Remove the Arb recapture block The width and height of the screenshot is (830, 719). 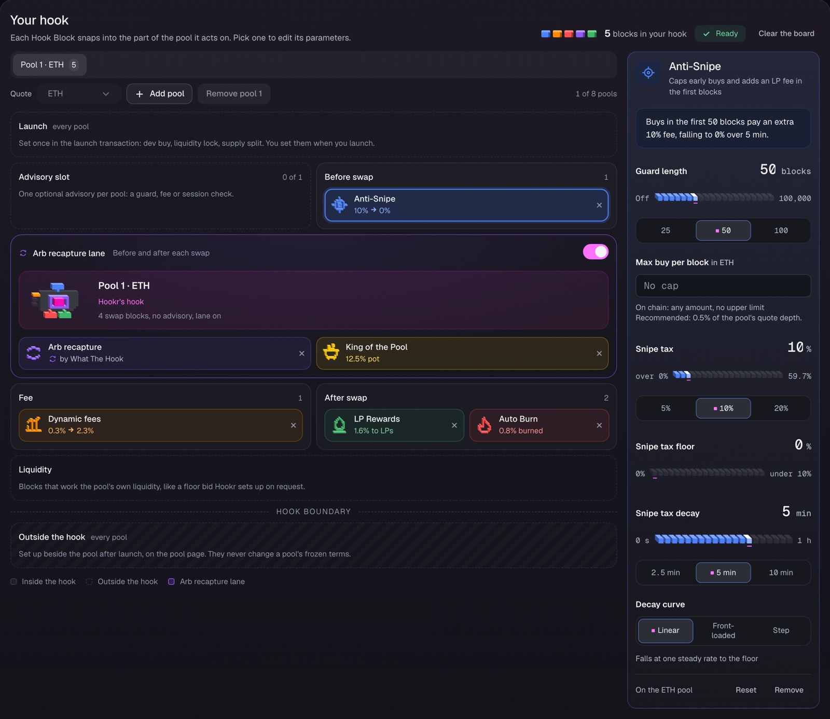301,354
